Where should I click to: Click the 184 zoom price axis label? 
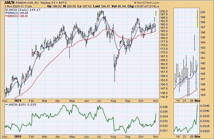203,95
